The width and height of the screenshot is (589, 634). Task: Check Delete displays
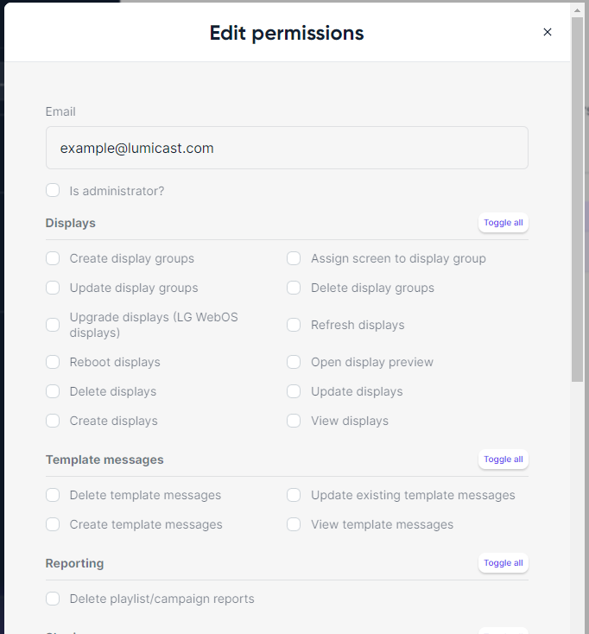(53, 391)
